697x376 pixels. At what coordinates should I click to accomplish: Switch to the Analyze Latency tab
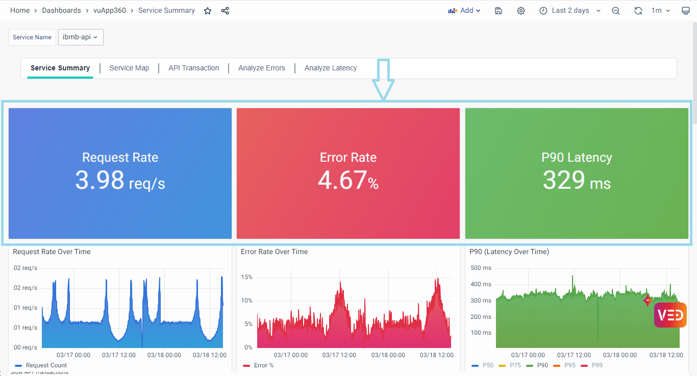331,68
